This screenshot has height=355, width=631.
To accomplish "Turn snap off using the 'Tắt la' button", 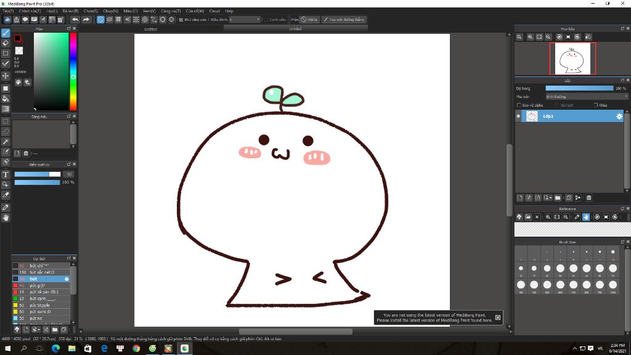I will click(309, 19).
